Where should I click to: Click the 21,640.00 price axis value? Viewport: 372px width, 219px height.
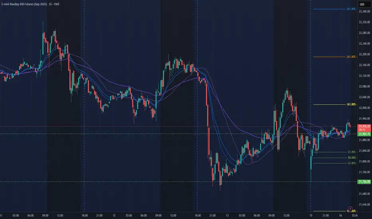[x=364, y=204]
